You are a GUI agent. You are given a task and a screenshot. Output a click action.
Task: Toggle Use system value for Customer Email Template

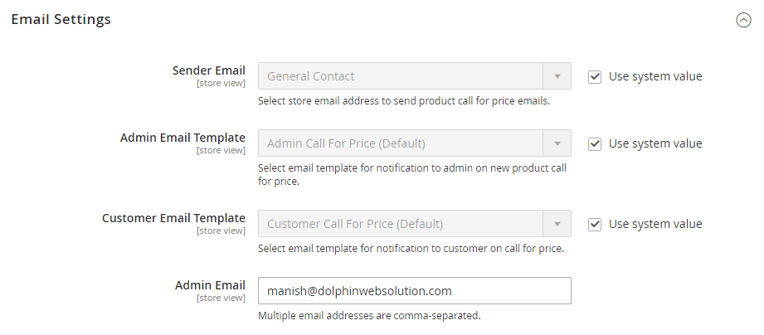pyautogui.click(x=595, y=224)
